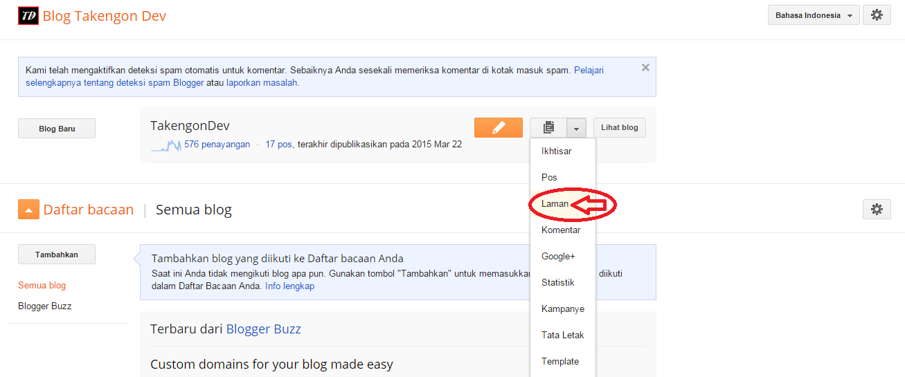Click the TakengonDev blog name
Image resolution: width=905 pixels, height=377 pixels.
[190, 126]
